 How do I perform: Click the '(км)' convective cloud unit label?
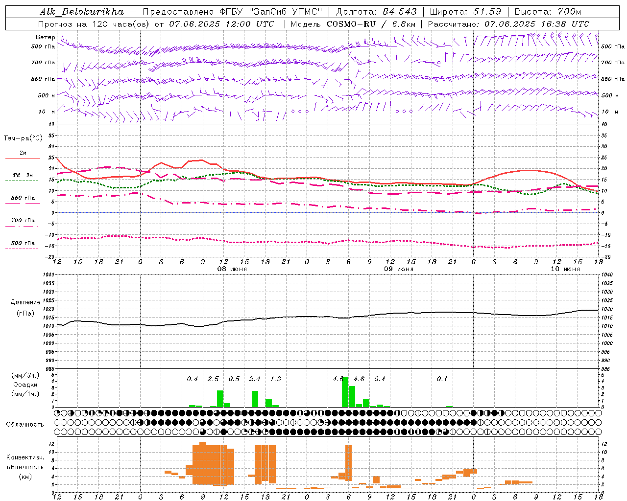coord(25,477)
